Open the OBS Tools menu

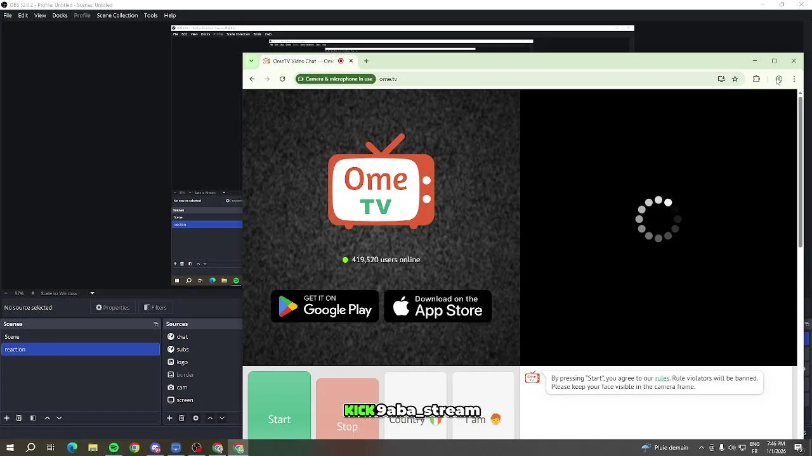coord(150,15)
